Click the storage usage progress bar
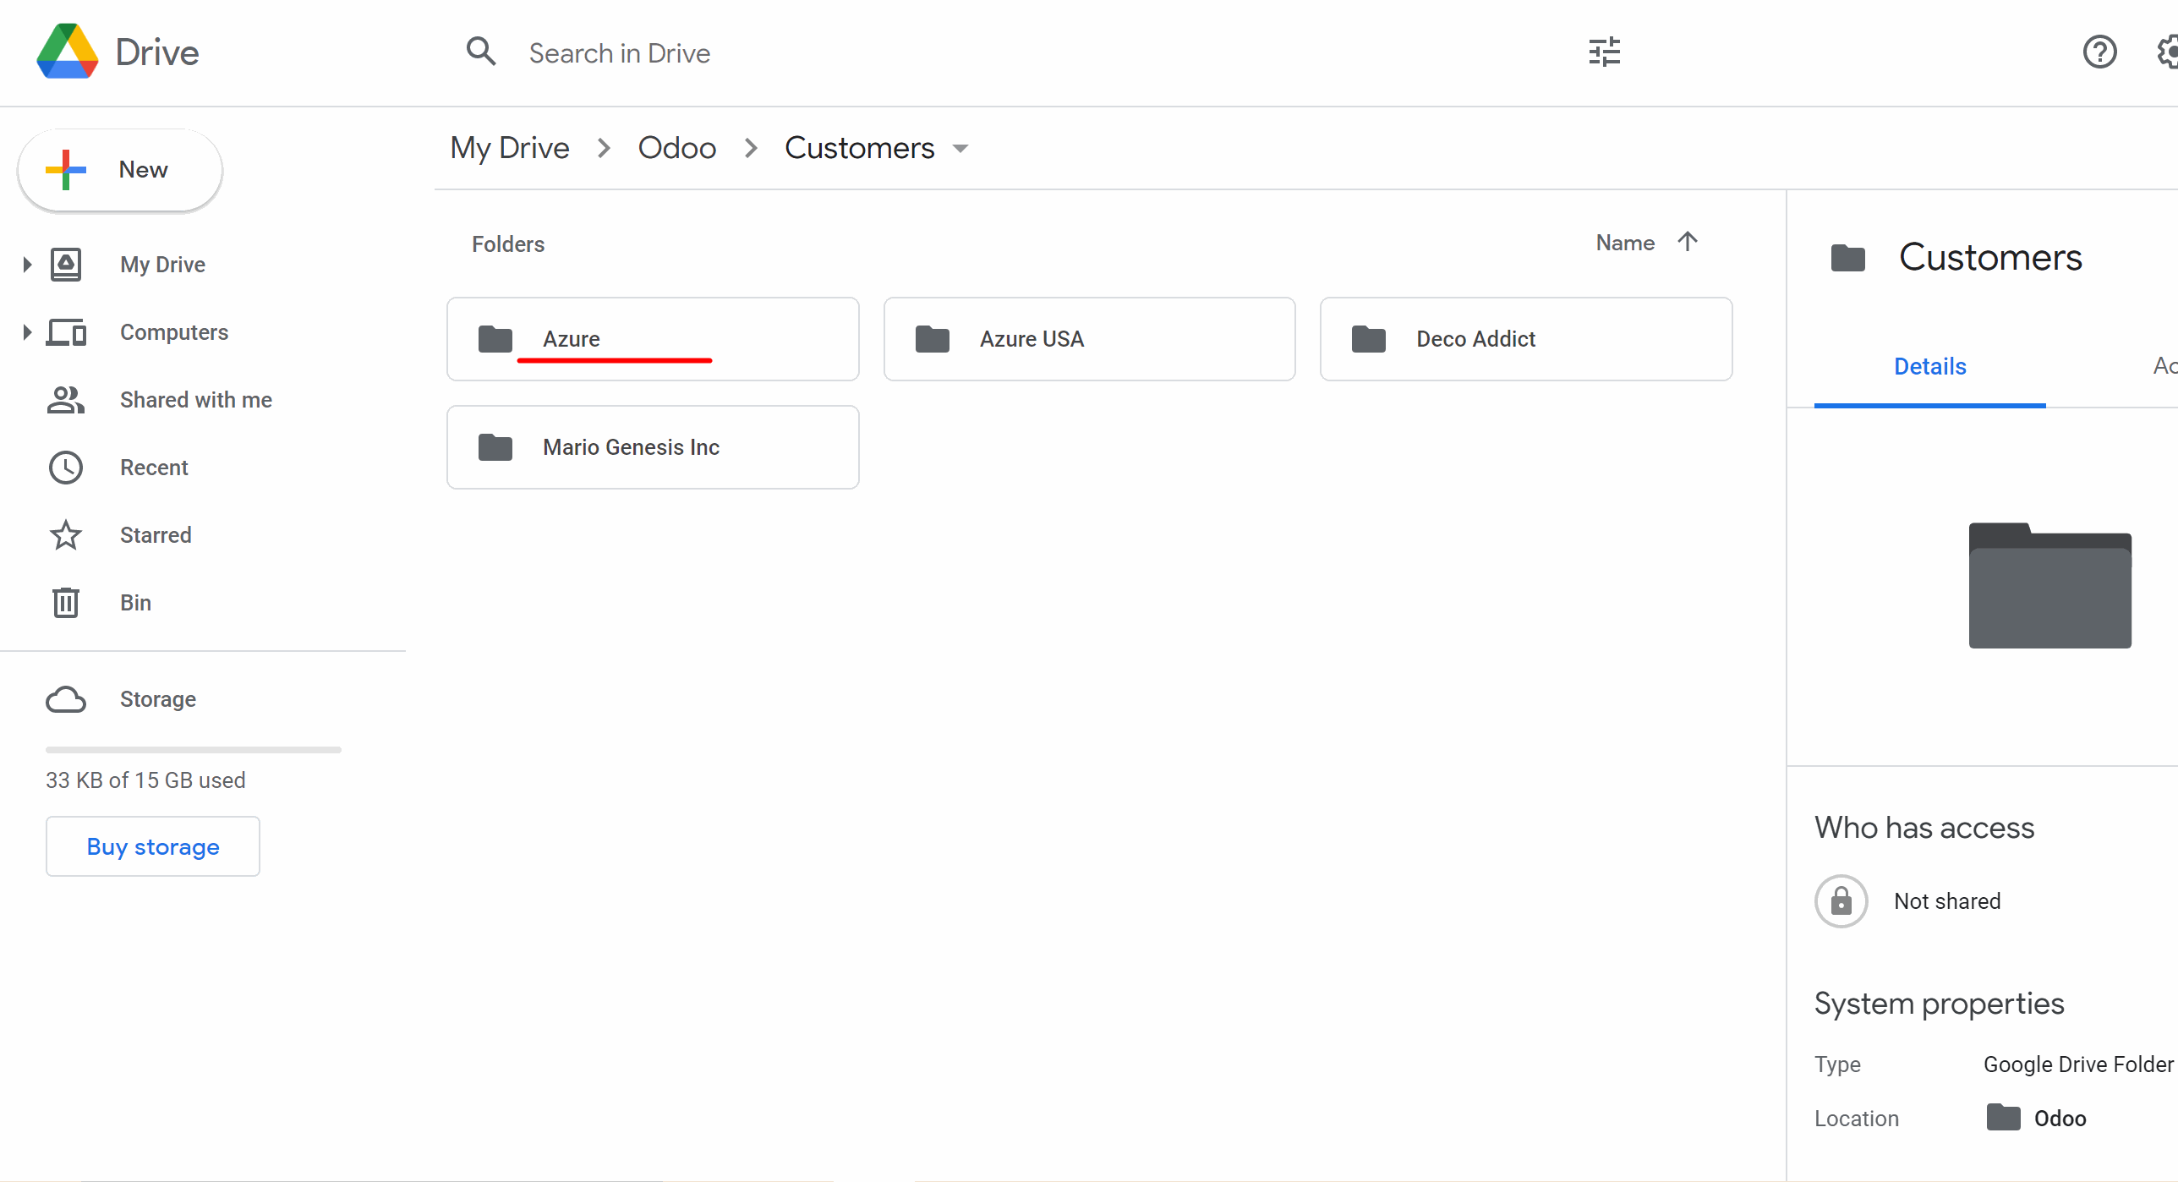Image resolution: width=2178 pixels, height=1182 pixels. point(194,750)
